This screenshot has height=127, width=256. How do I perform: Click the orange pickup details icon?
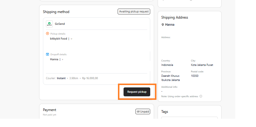(x=47, y=34)
